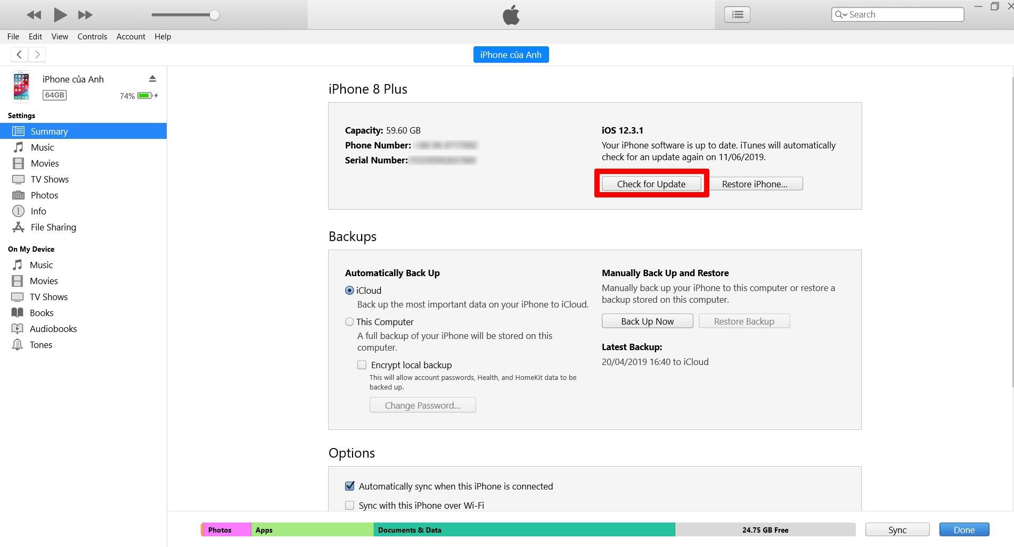This screenshot has height=547, width=1014.
Task: Select the This Computer backup option
Action: pos(349,321)
